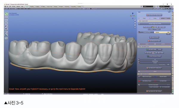The image size is (179, 108).
Task: Activate the Rotate tool
Action: coord(6,23)
